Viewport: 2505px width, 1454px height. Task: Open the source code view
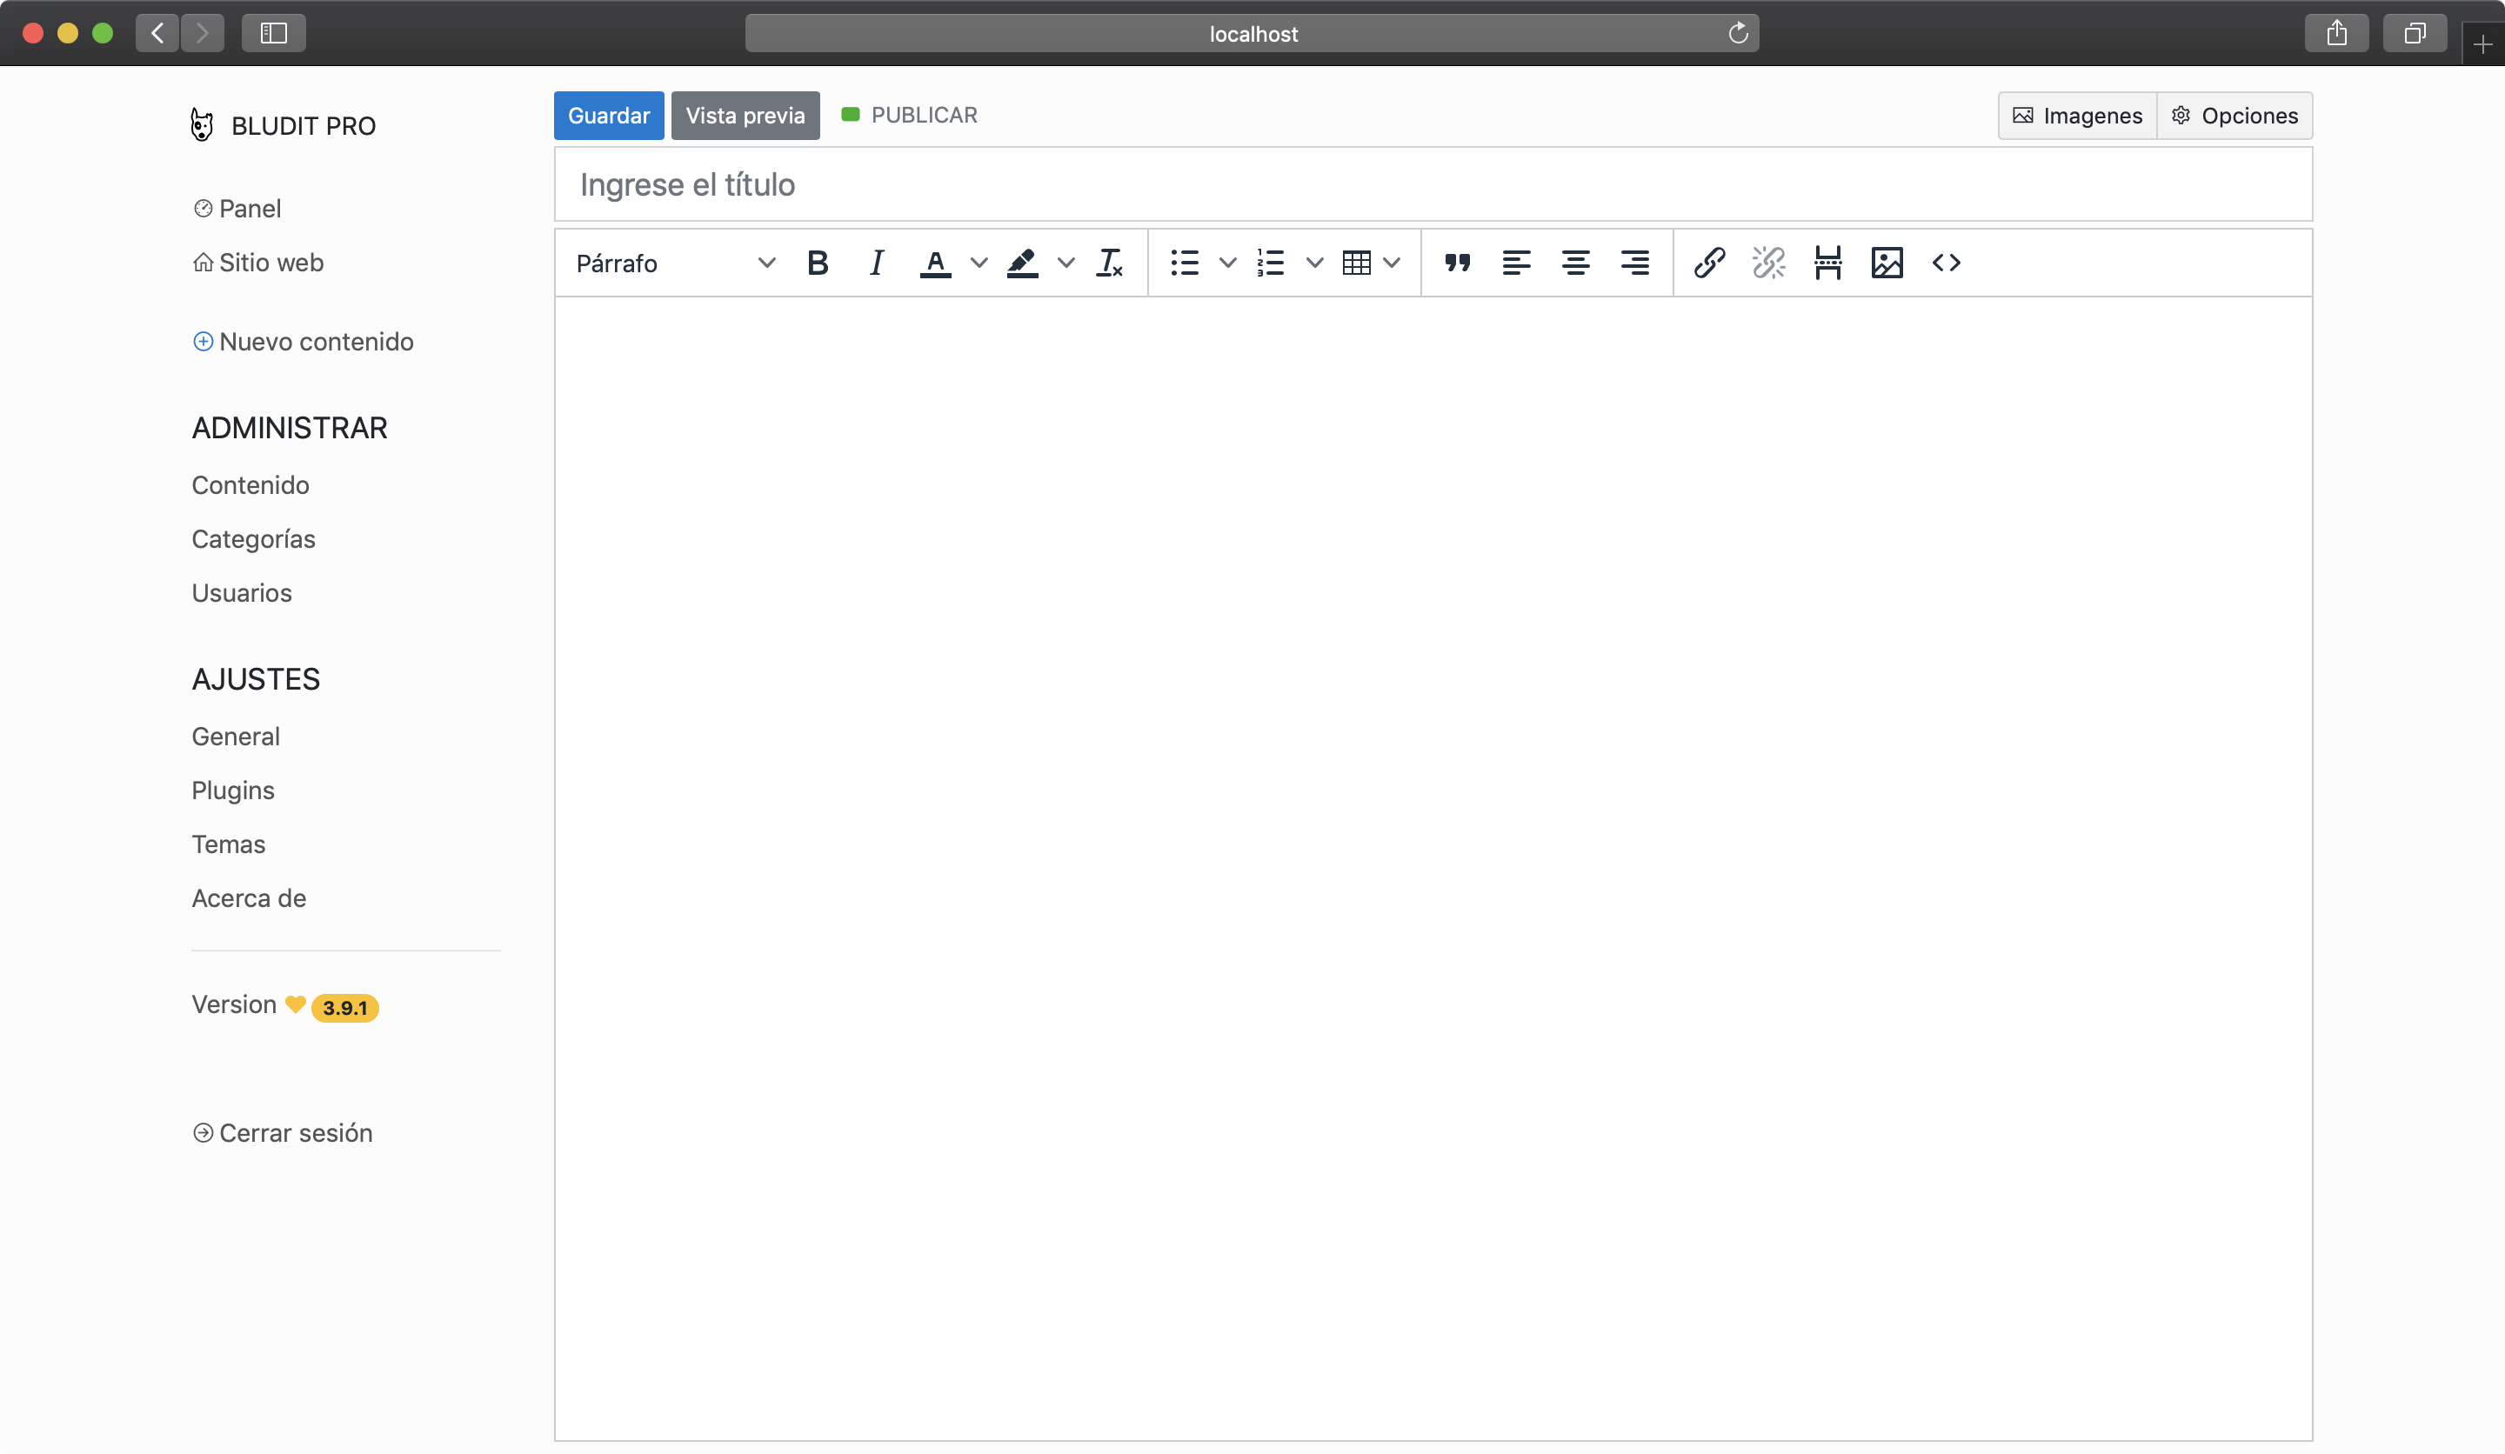[x=1946, y=263]
